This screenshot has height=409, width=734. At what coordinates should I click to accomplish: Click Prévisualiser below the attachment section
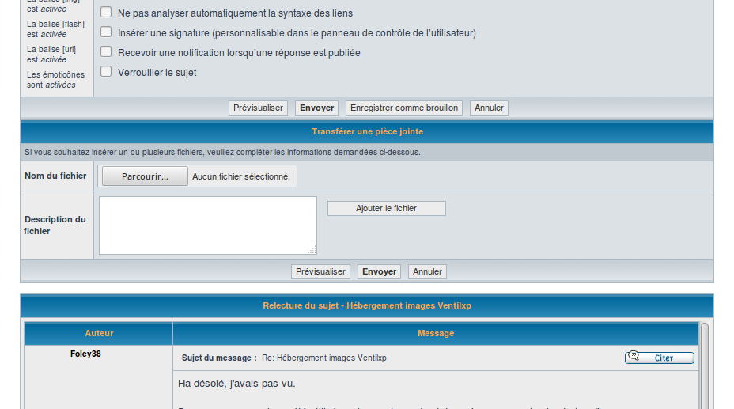pos(320,271)
